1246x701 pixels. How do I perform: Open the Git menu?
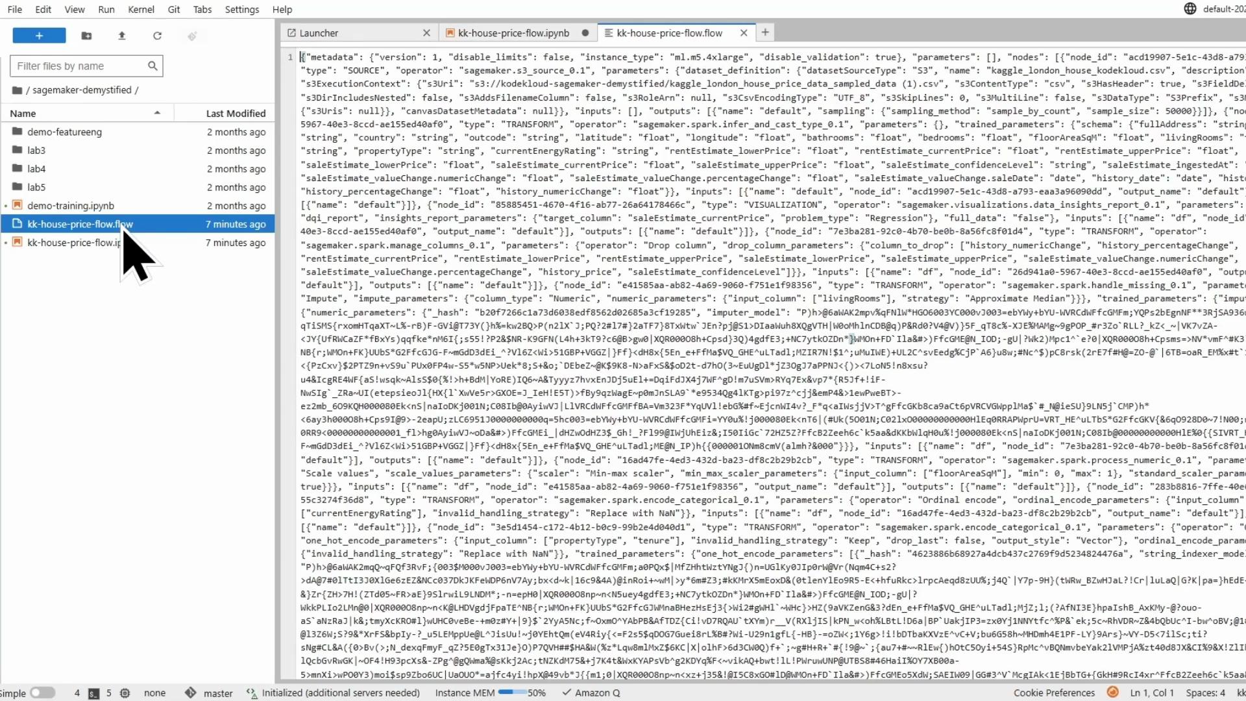(174, 9)
